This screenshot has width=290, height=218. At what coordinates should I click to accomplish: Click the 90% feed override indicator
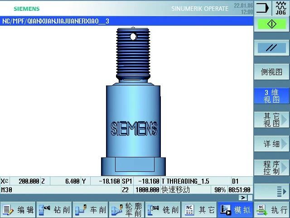click(220, 190)
